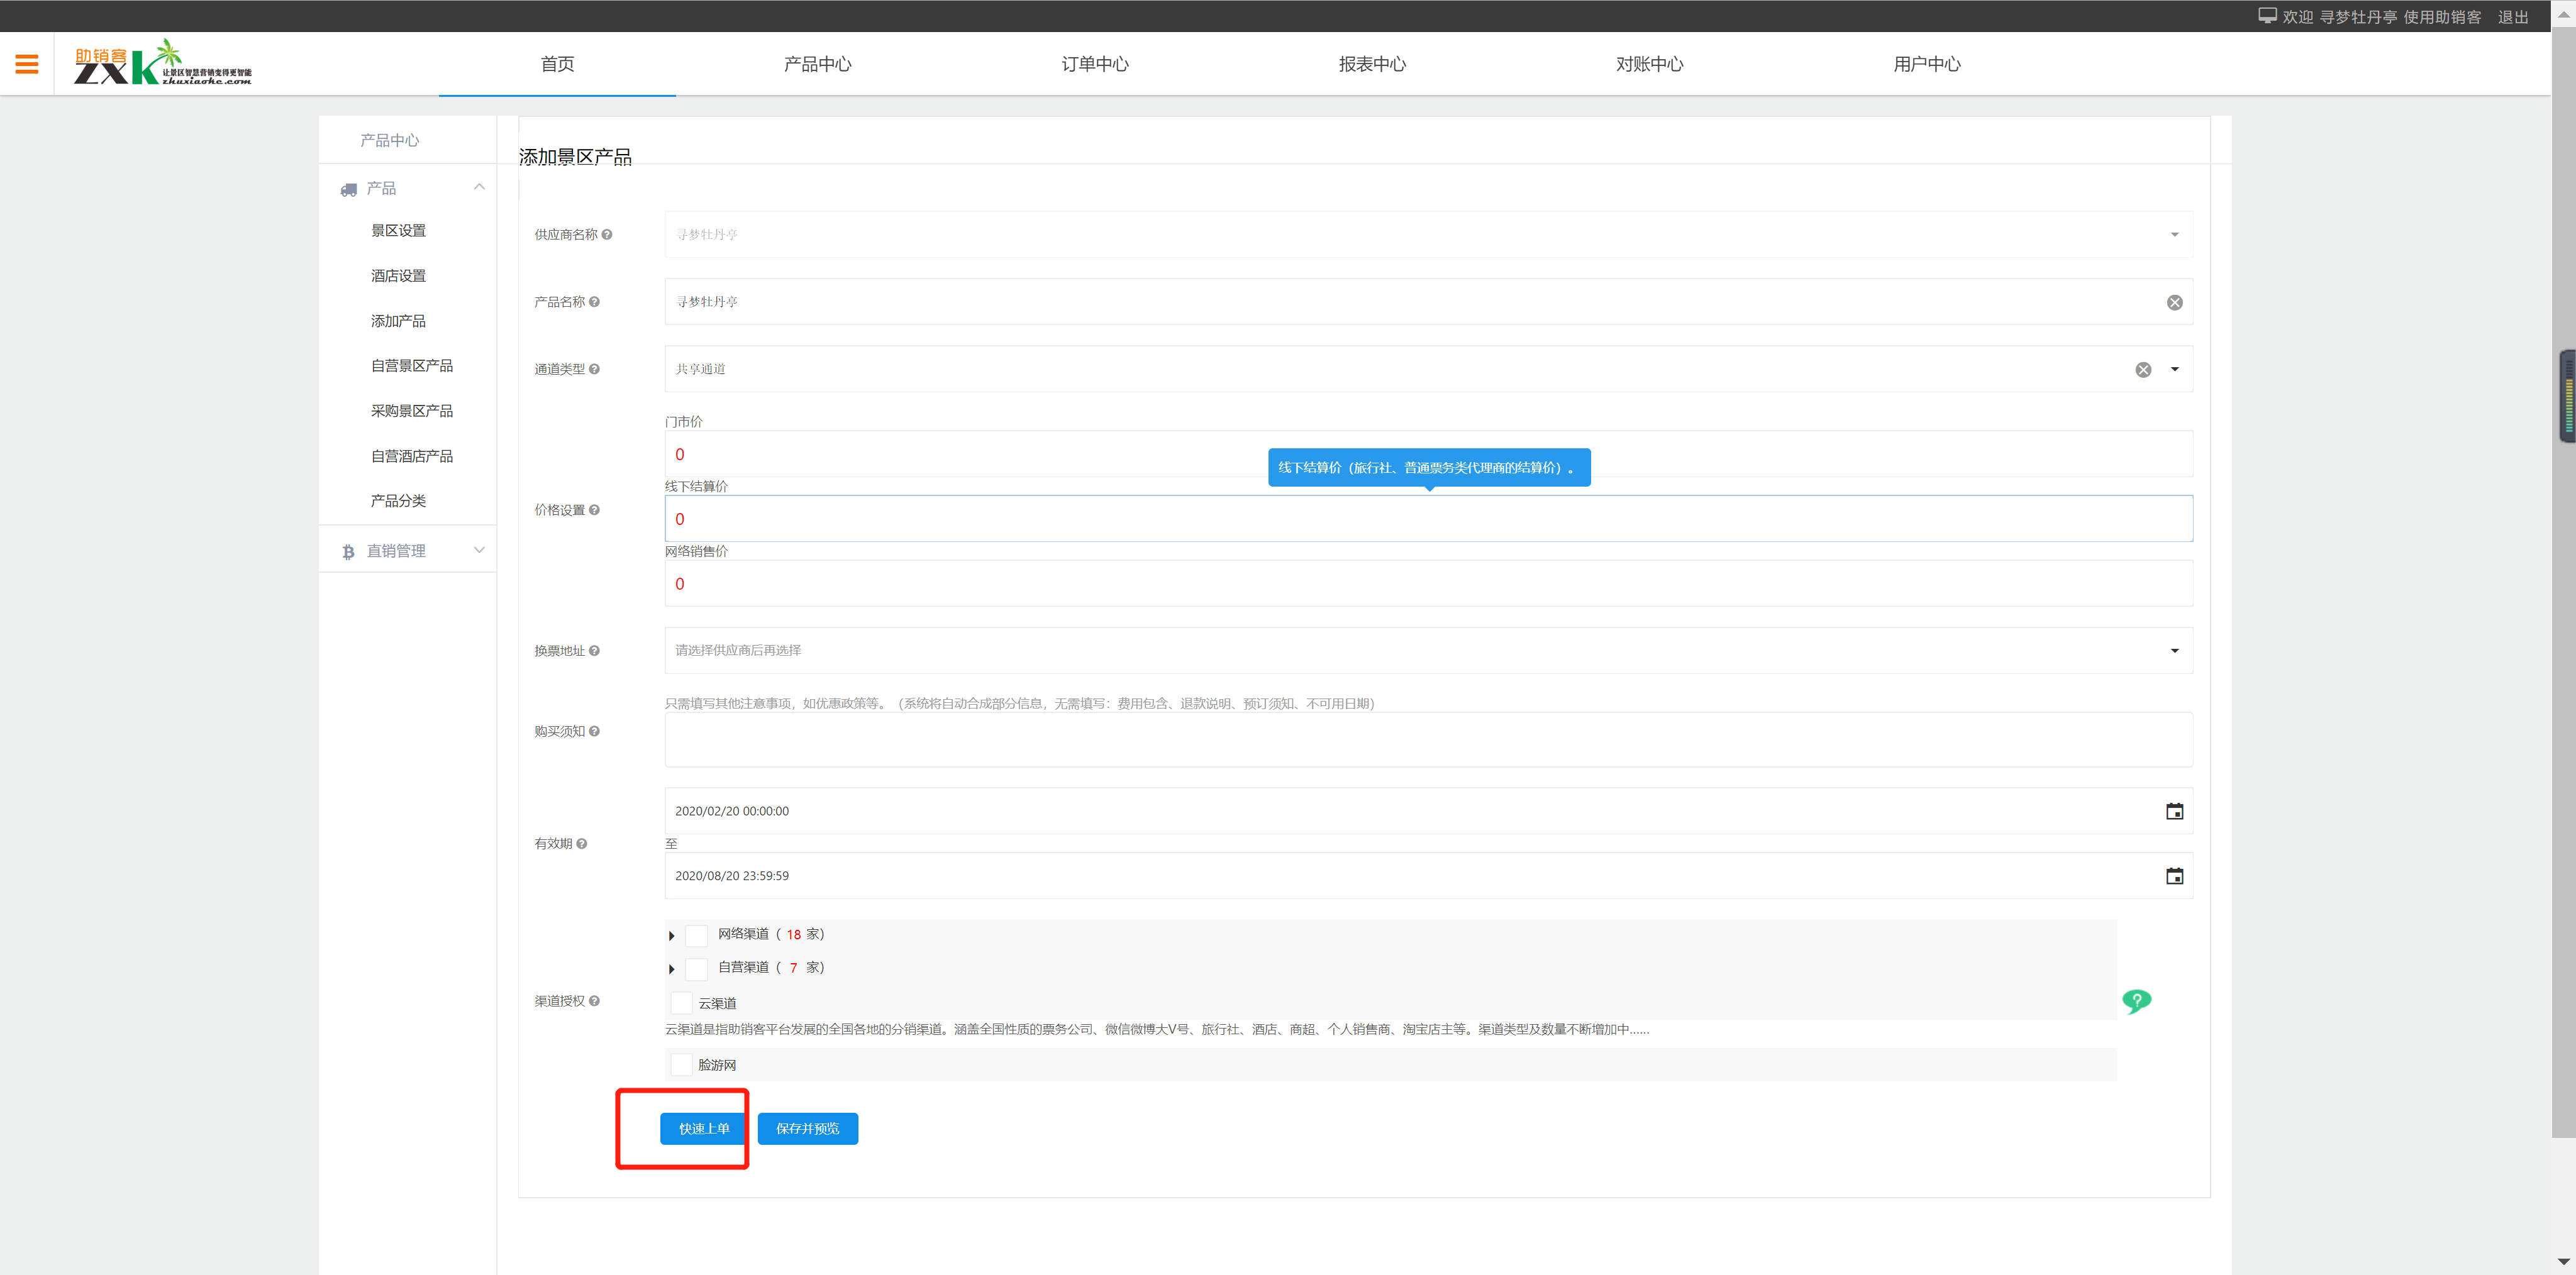Check the 网络渠道 checkbox

(696, 935)
